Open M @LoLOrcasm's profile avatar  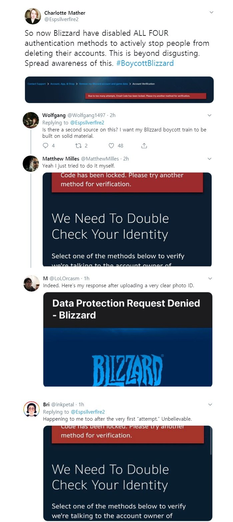[x=32, y=283]
